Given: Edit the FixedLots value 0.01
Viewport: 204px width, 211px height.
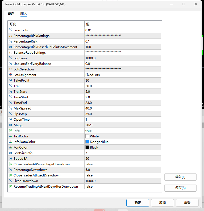Looking at the screenshot, I should click(123, 30).
